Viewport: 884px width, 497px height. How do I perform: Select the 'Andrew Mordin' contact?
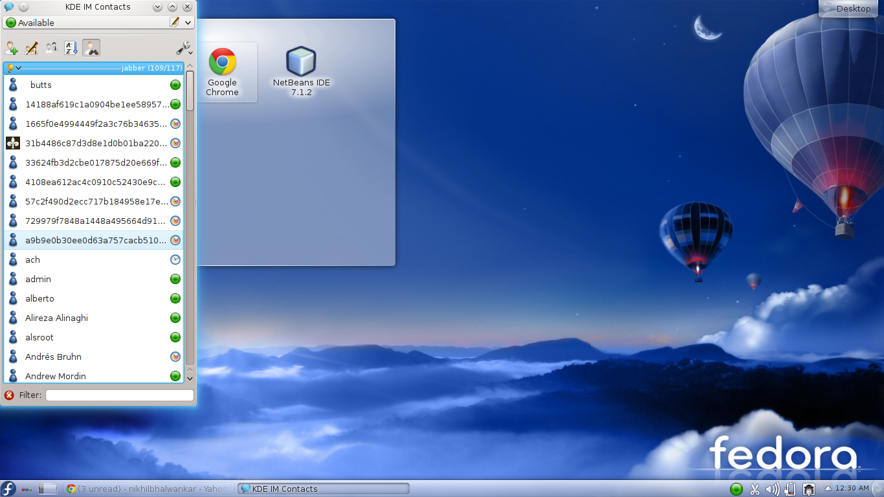pyautogui.click(x=94, y=375)
